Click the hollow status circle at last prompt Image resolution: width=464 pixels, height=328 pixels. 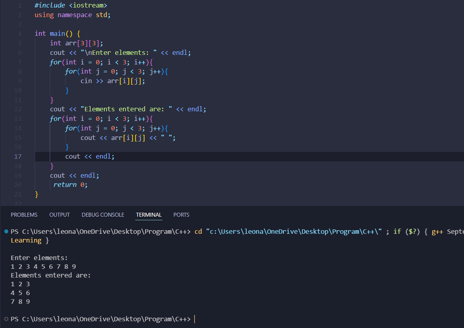(6, 319)
